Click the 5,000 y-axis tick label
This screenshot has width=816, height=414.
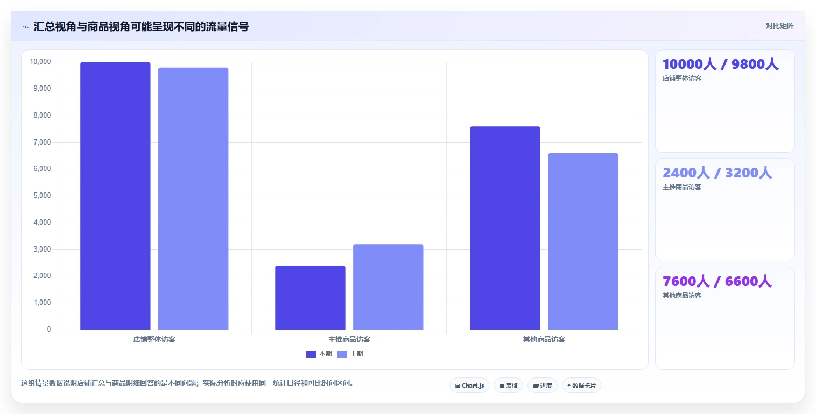[42, 196]
